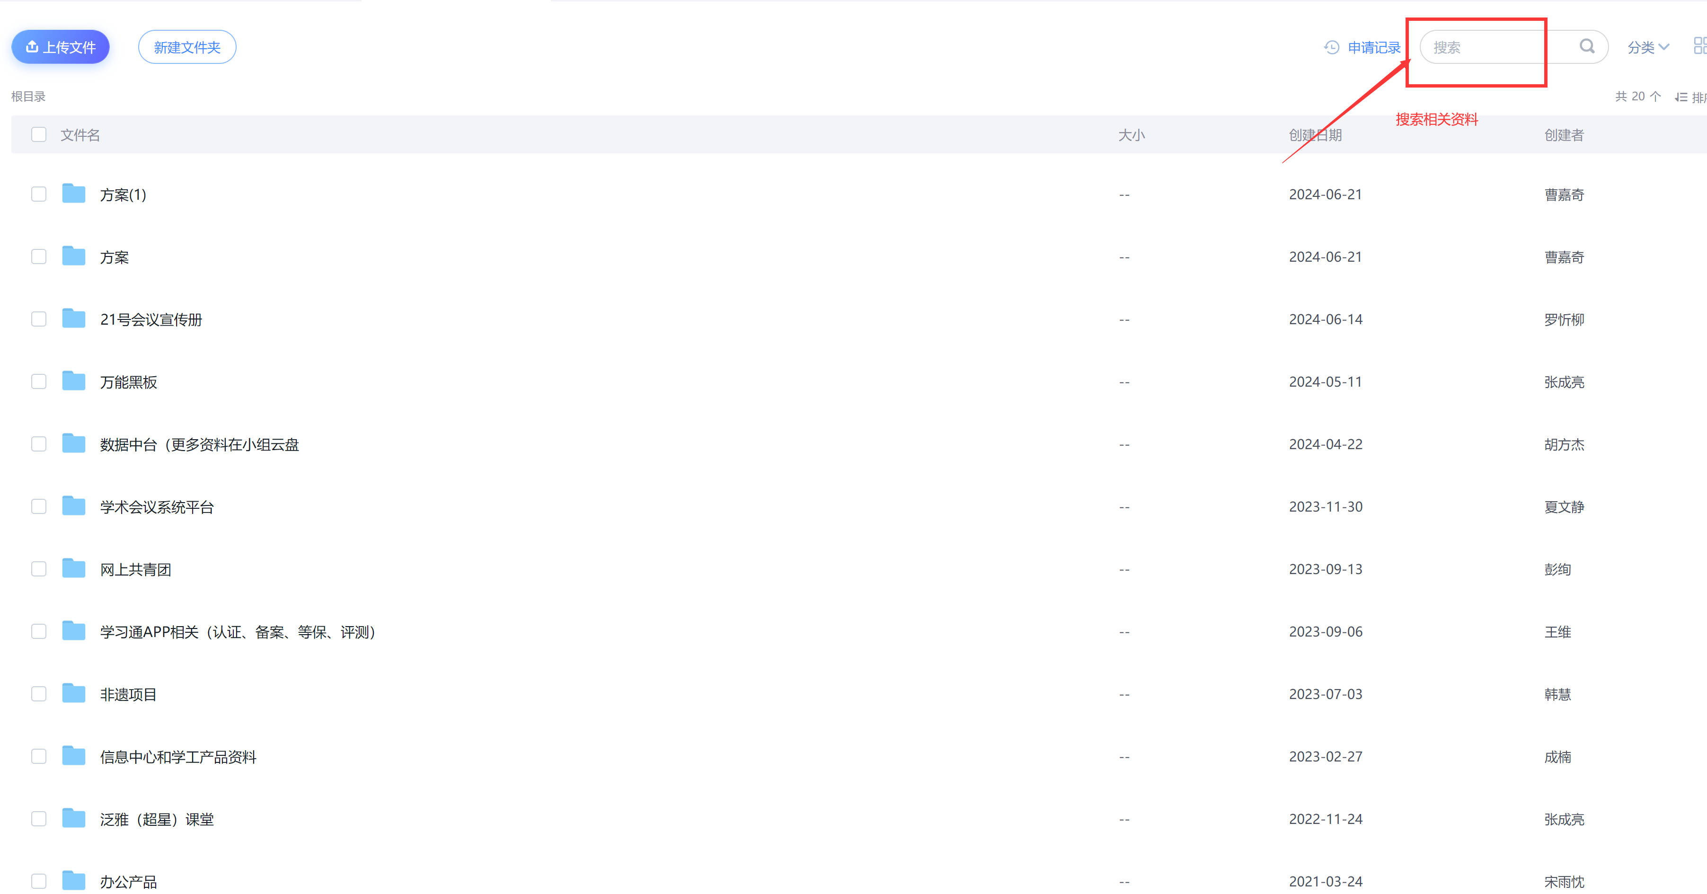Select the 21号会议宣传册 row checkbox
The height and width of the screenshot is (894, 1707).
39,319
